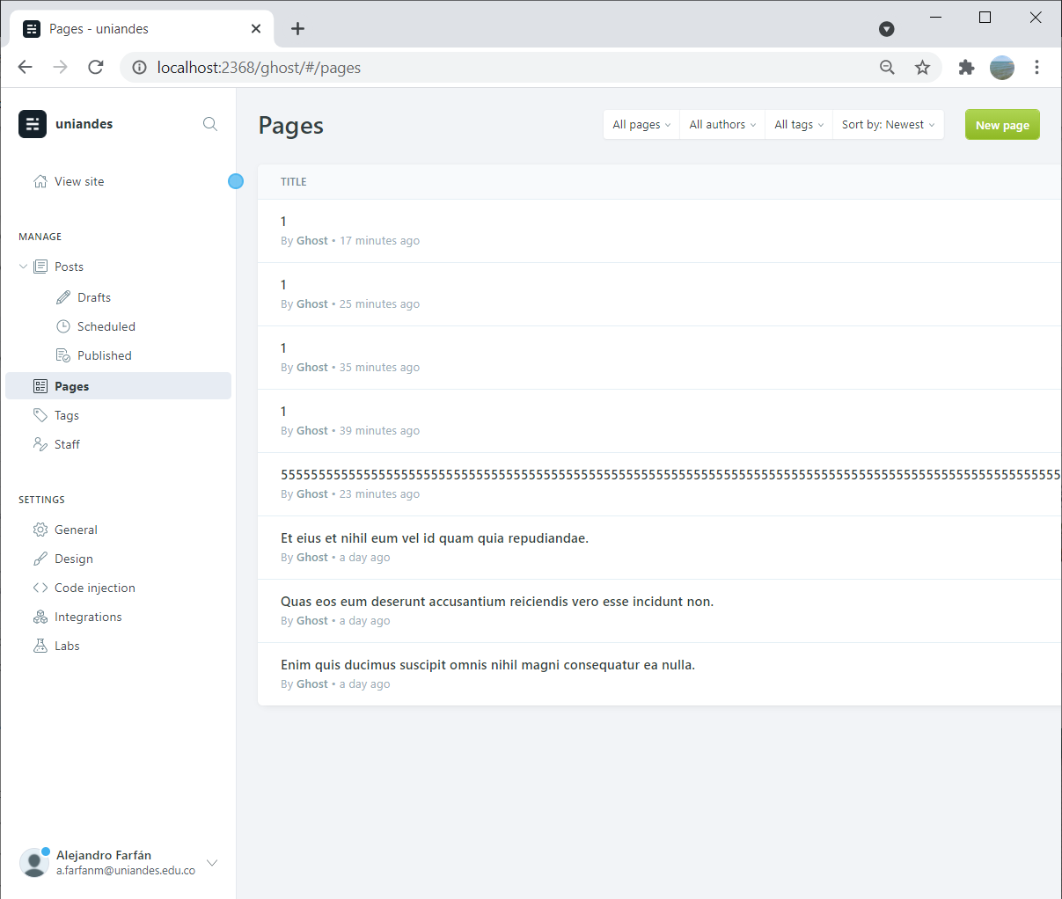Open the page titled with repeated 5s
Image resolution: width=1062 pixels, height=899 pixels.
pyautogui.click(x=659, y=485)
